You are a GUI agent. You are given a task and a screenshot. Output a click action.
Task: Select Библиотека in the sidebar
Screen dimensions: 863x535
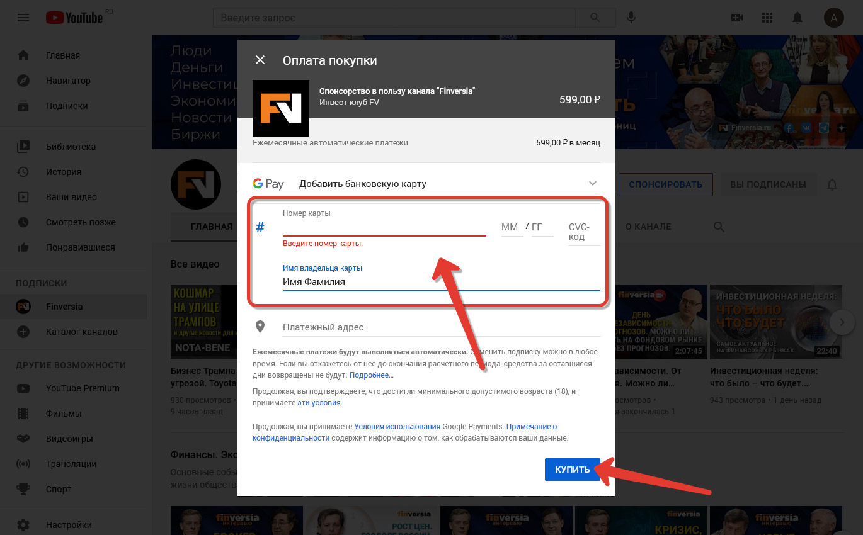[x=71, y=147]
